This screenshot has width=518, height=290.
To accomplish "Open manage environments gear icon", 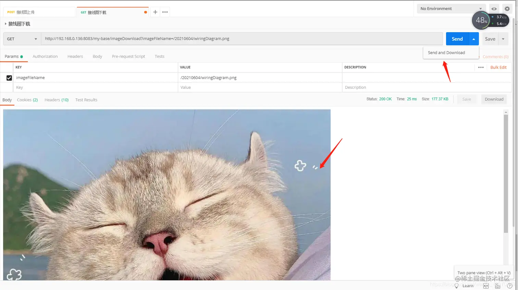I will [x=507, y=9].
